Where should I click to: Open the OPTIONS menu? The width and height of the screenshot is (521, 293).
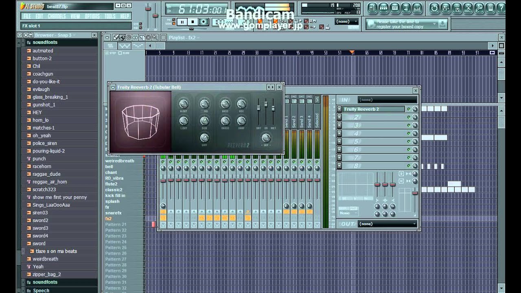(92, 16)
